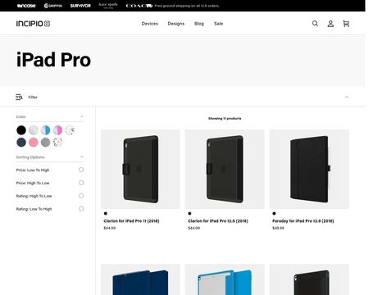Click the free ground shipping notice
369x295 pixels.
(x=187, y=6)
